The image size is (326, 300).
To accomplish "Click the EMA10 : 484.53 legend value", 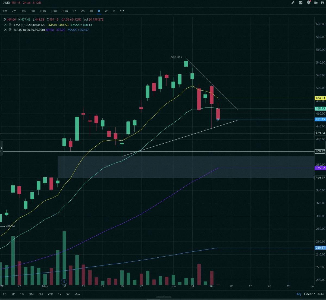I will 58,25.
